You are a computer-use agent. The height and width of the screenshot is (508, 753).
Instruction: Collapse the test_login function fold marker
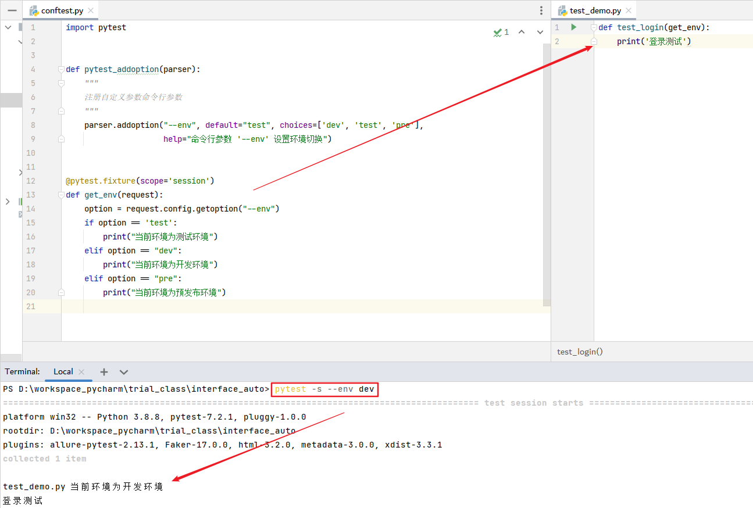click(x=594, y=27)
